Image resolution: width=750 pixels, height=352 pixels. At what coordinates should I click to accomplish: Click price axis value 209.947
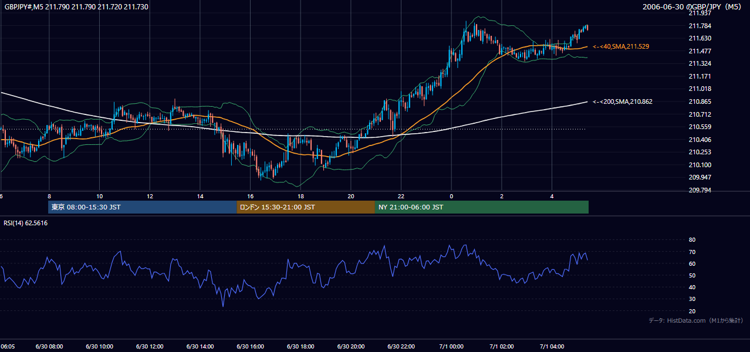[700, 177]
